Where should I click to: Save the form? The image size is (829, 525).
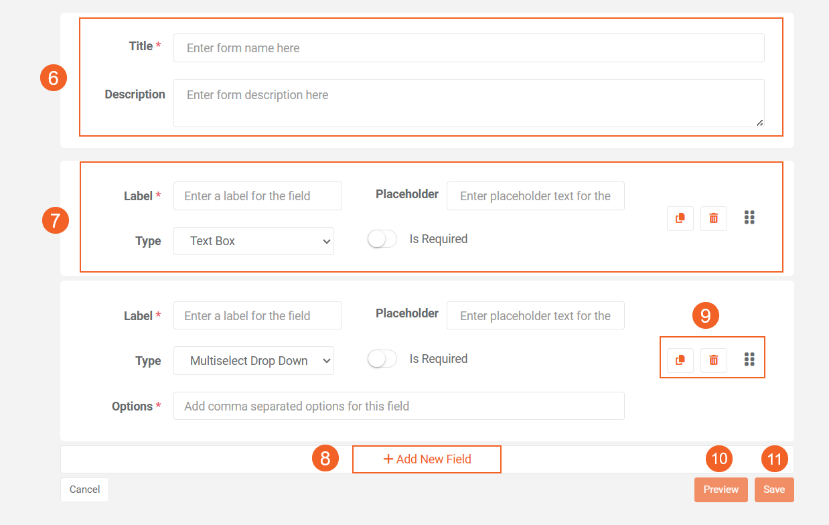pyautogui.click(x=774, y=490)
